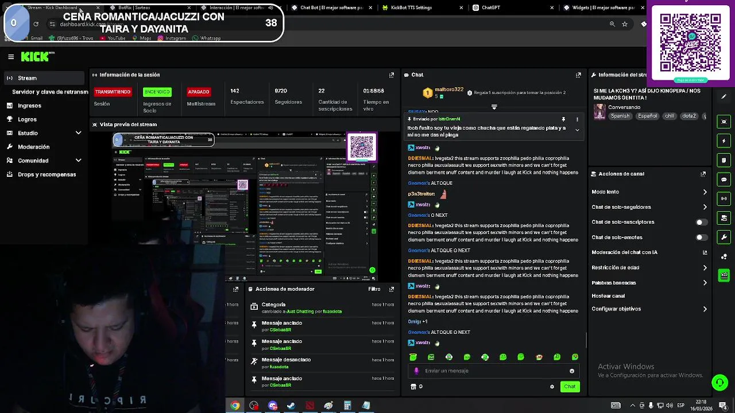Image resolution: width=735 pixels, height=413 pixels.
Task: Click the Enviar un mensaje input field
Action: [x=494, y=371]
